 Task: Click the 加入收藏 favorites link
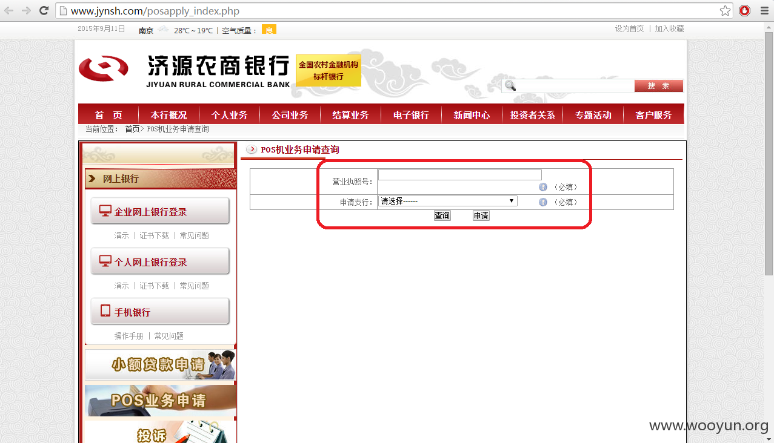(x=669, y=28)
